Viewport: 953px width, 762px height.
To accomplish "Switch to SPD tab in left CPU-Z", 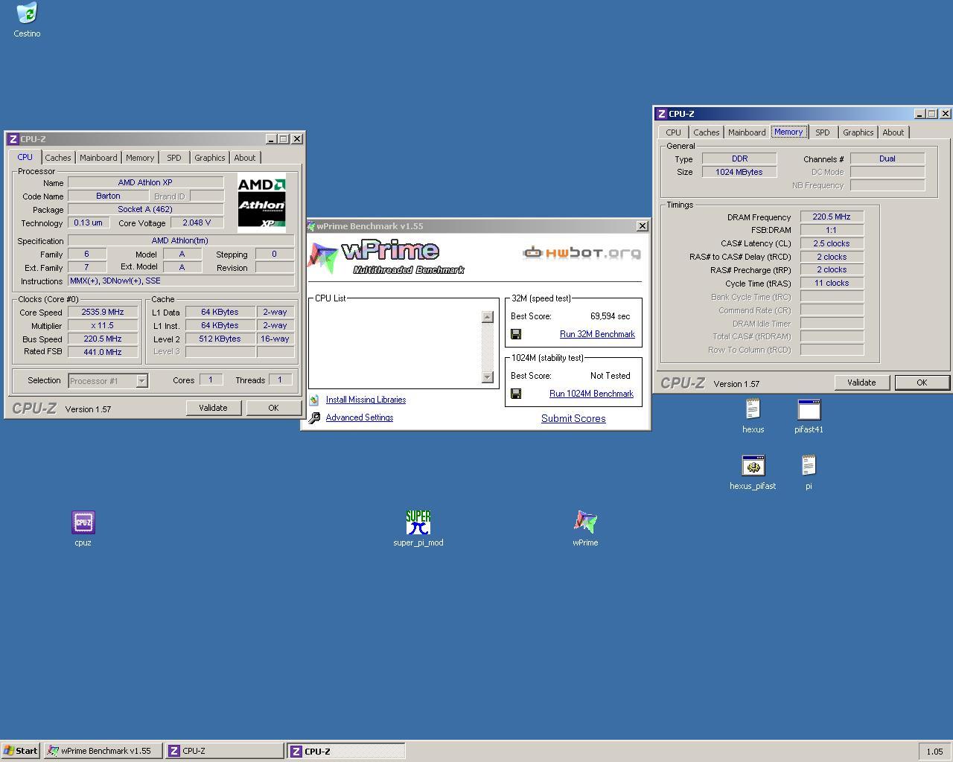I will (x=174, y=158).
